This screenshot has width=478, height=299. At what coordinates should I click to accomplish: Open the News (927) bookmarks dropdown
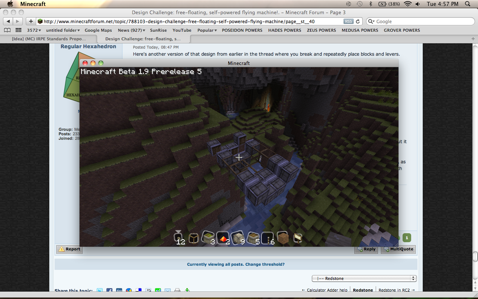click(130, 30)
